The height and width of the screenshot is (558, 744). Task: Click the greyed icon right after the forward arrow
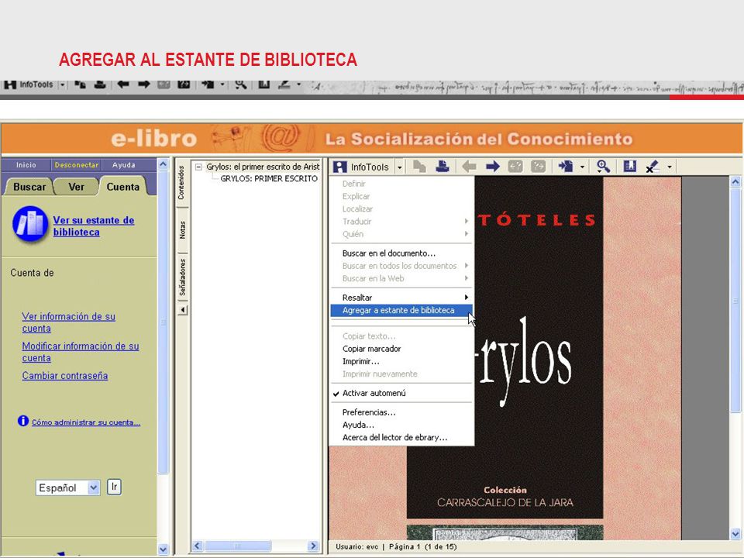[x=515, y=167]
